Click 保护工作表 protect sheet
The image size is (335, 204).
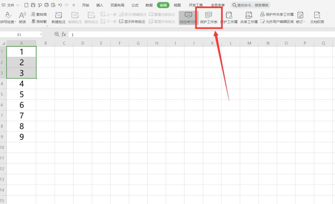tap(208, 18)
